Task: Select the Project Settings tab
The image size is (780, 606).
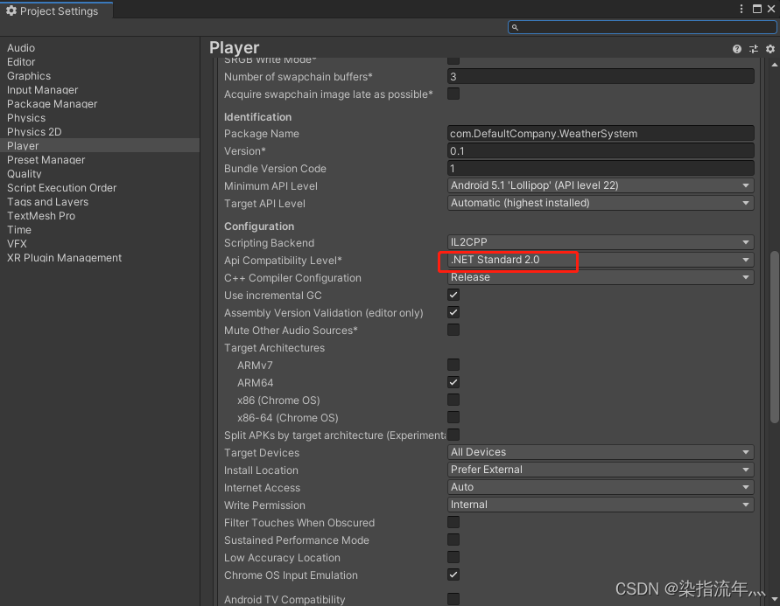Action: coord(56,10)
